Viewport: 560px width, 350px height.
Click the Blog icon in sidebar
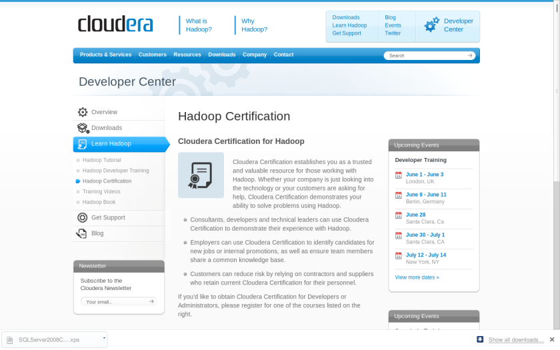pyautogui.click(x=82, y=233)
